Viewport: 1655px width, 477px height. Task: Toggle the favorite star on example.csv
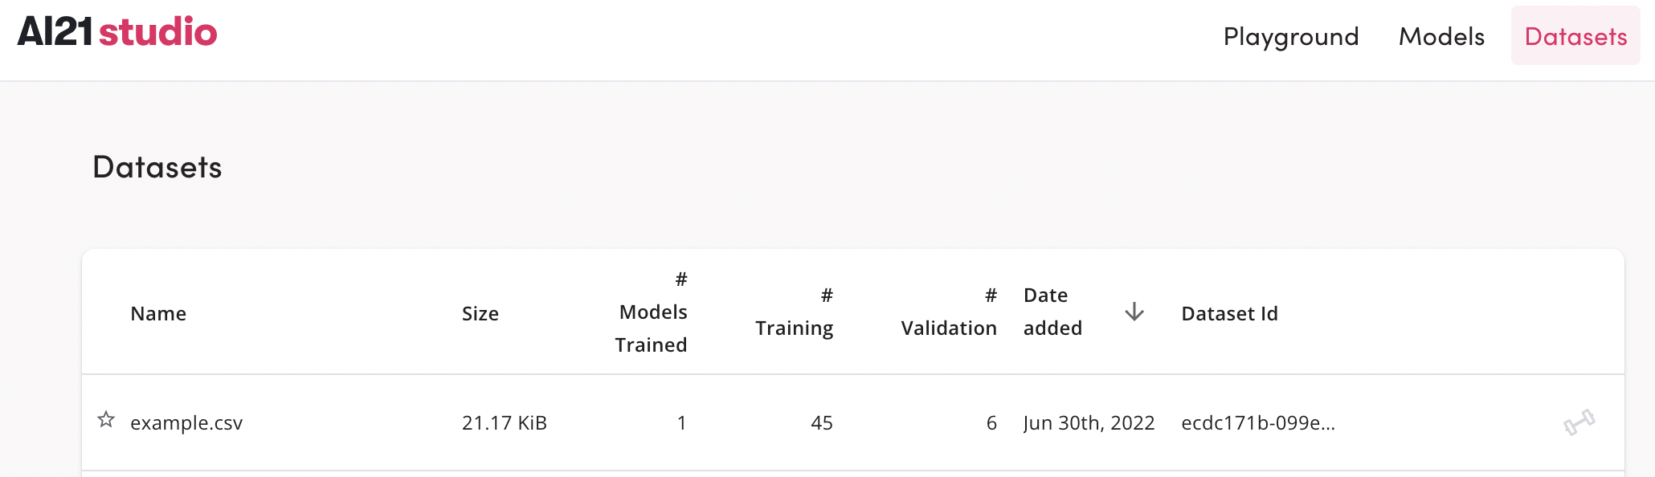coord(105,419)
